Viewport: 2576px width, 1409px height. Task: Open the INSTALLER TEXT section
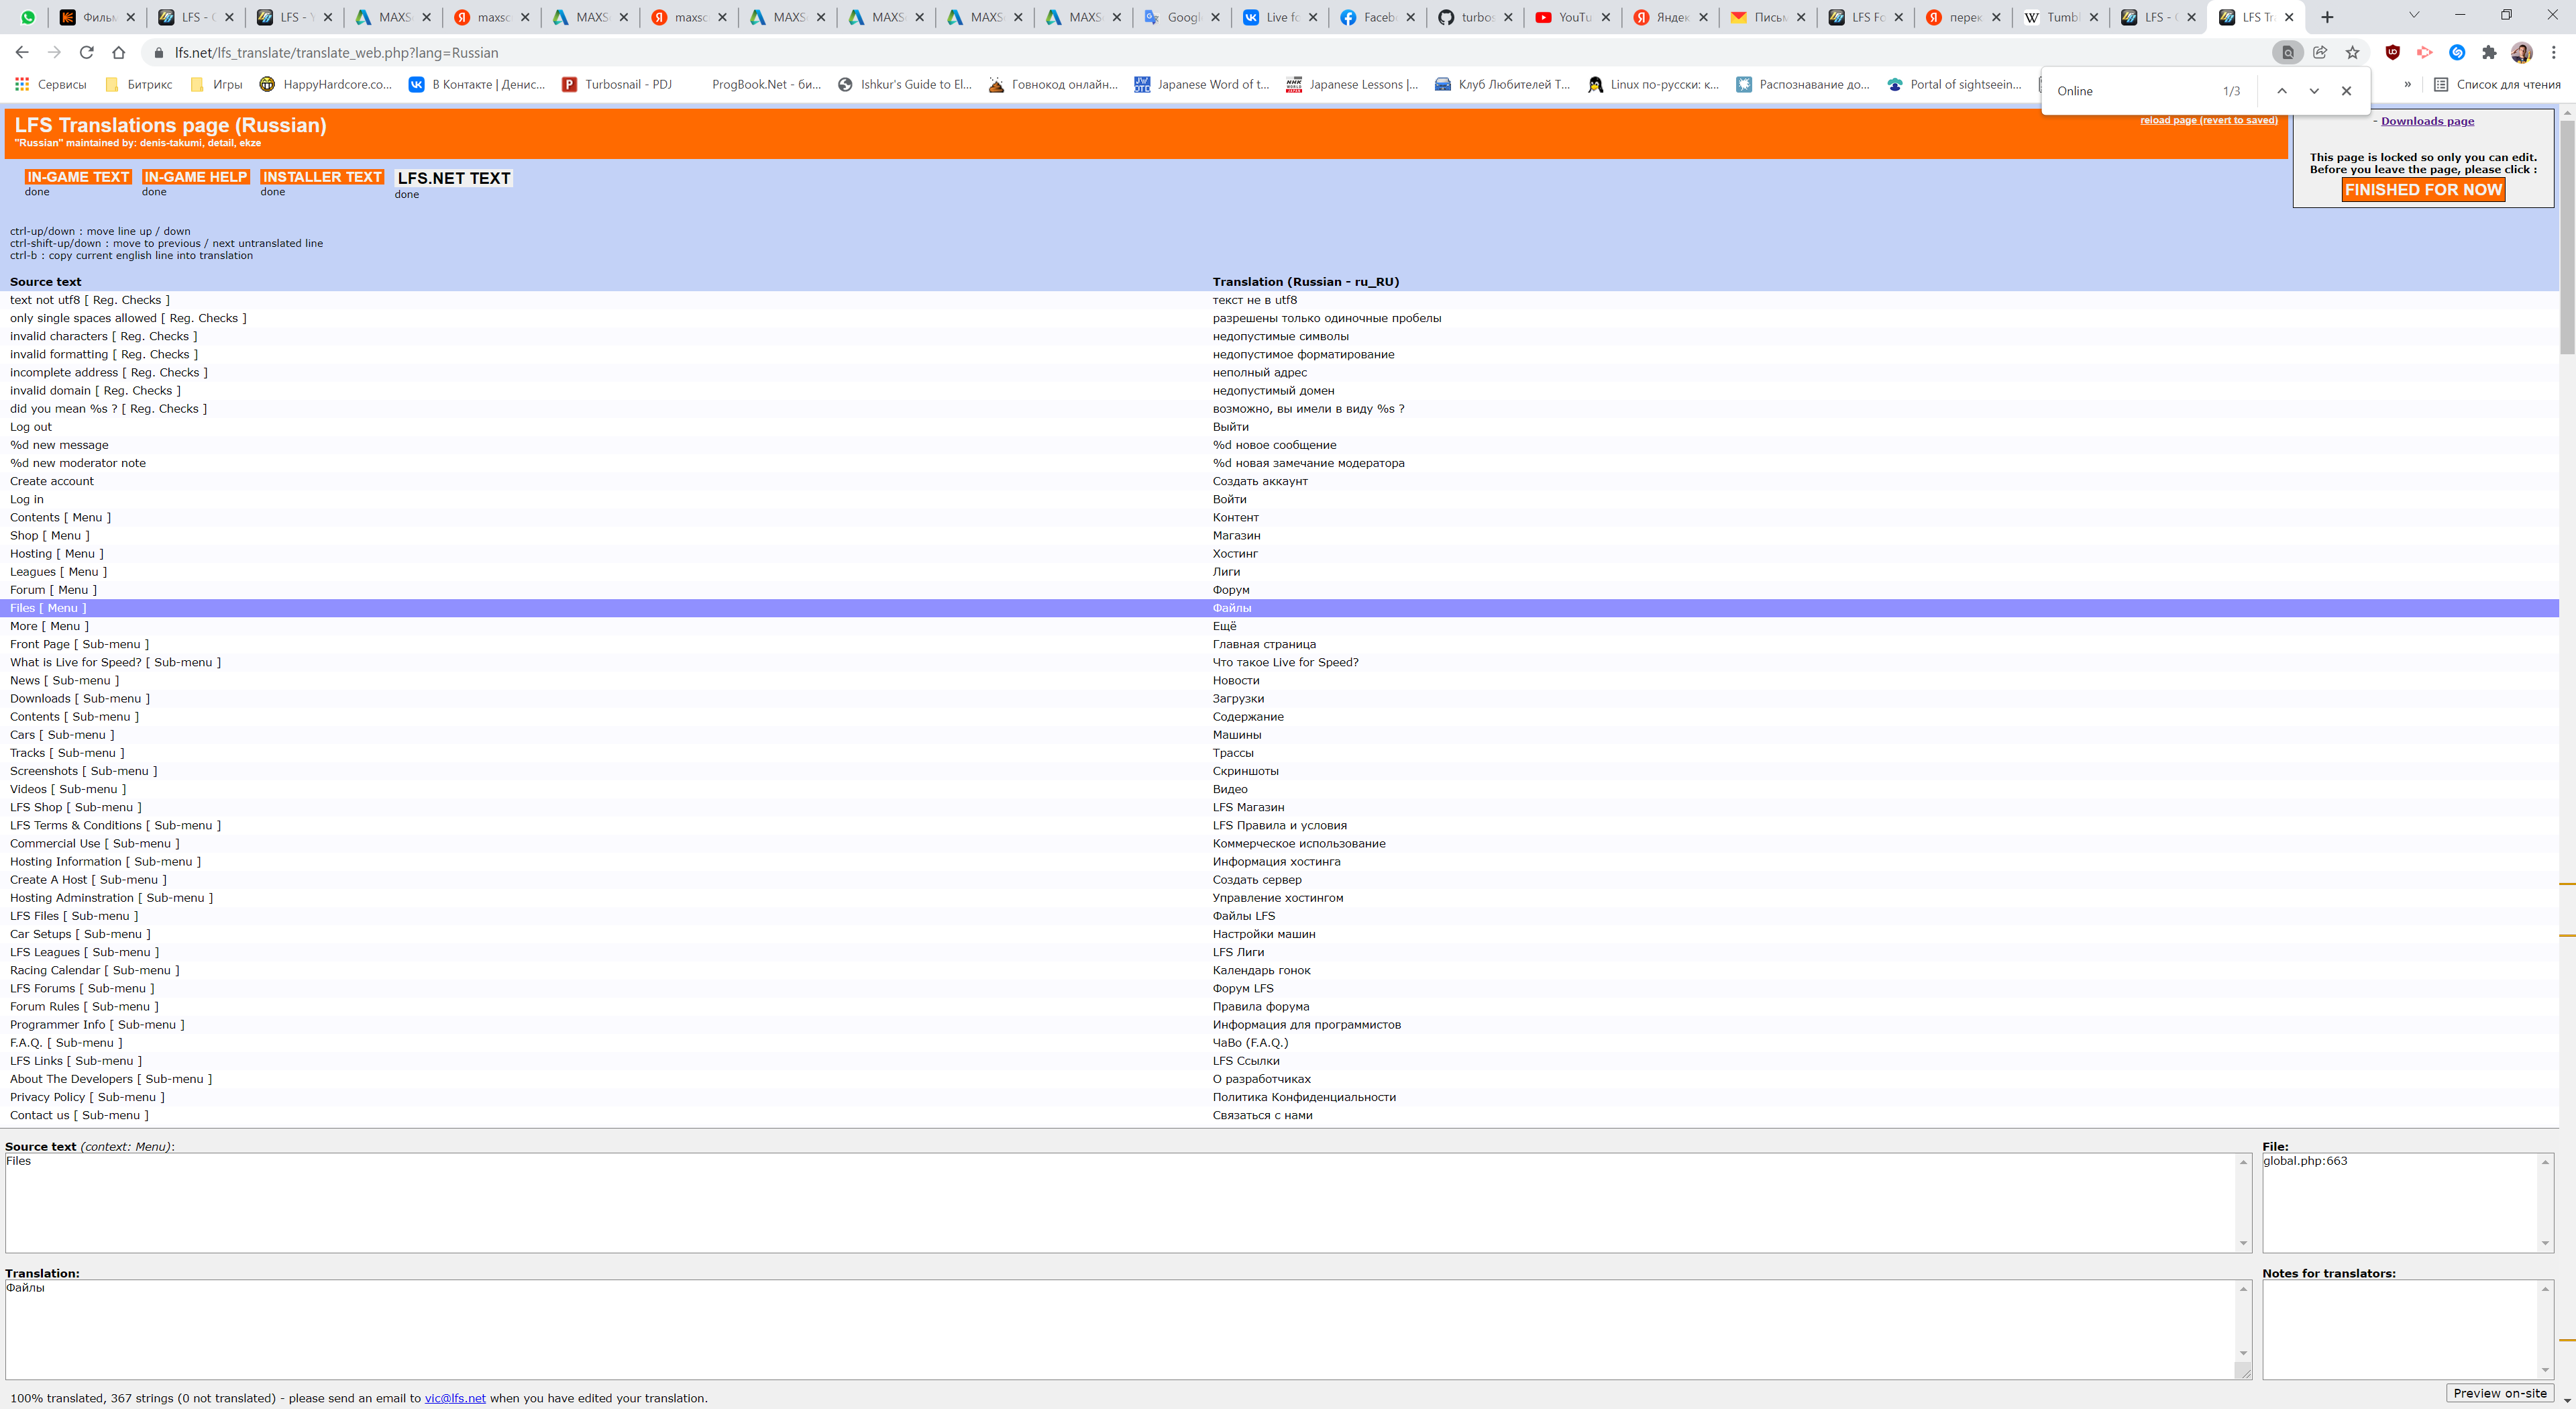click(x=321, y=177)
